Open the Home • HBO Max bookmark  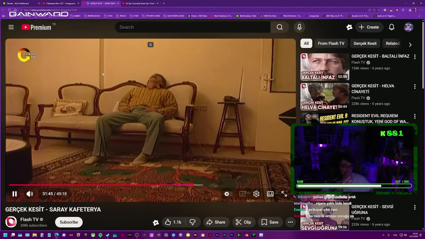coord(197,16)
